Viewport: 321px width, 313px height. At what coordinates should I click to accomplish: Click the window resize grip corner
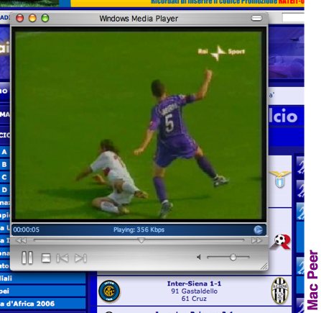click(x=264, y=266)
